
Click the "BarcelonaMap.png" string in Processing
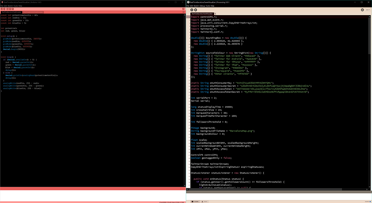[x=241, y=131]
